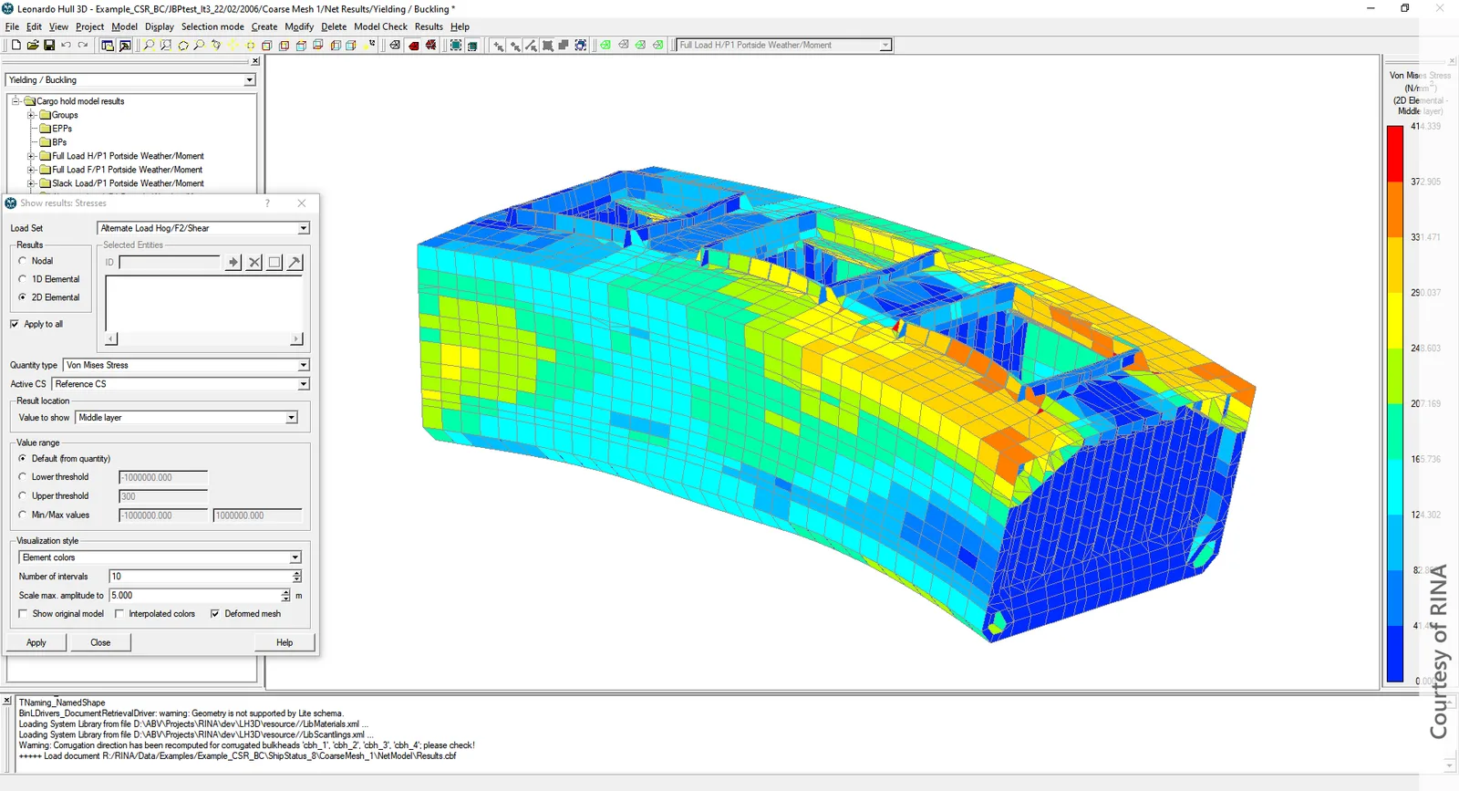Click the Undo arrow icon

coord(66,45)
